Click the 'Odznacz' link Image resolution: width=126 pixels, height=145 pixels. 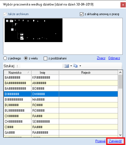click(x=114, y=58)
